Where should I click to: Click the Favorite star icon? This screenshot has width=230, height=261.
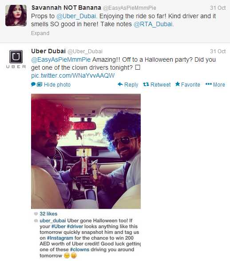tap(178, 84)
